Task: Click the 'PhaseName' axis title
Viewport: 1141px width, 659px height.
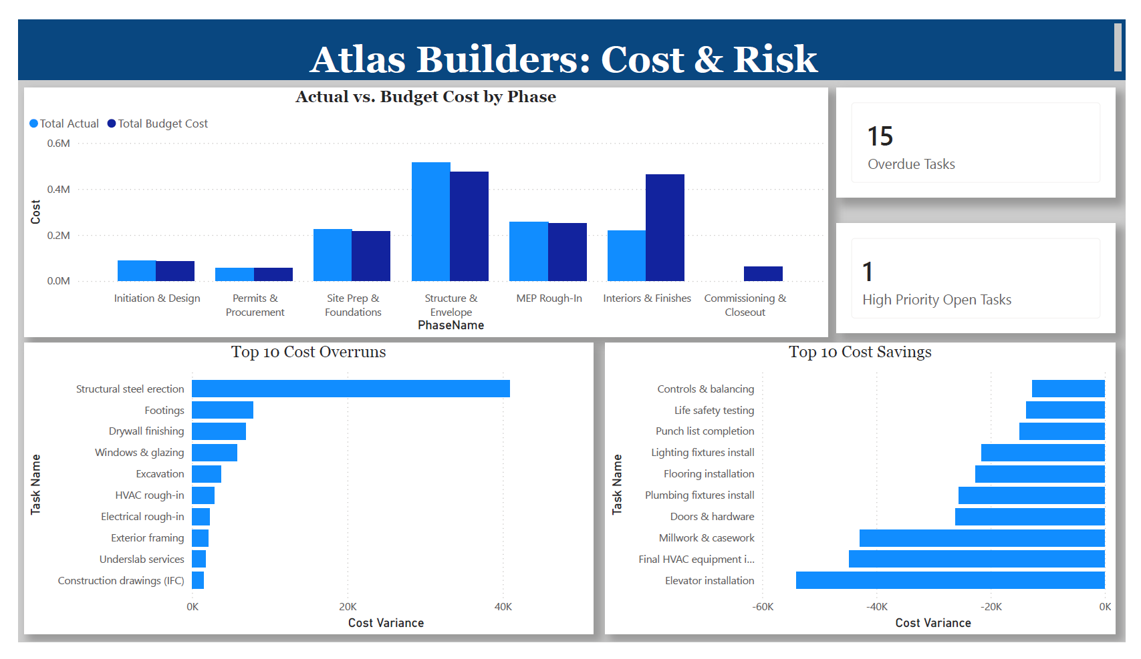Action: pos(451,325)
